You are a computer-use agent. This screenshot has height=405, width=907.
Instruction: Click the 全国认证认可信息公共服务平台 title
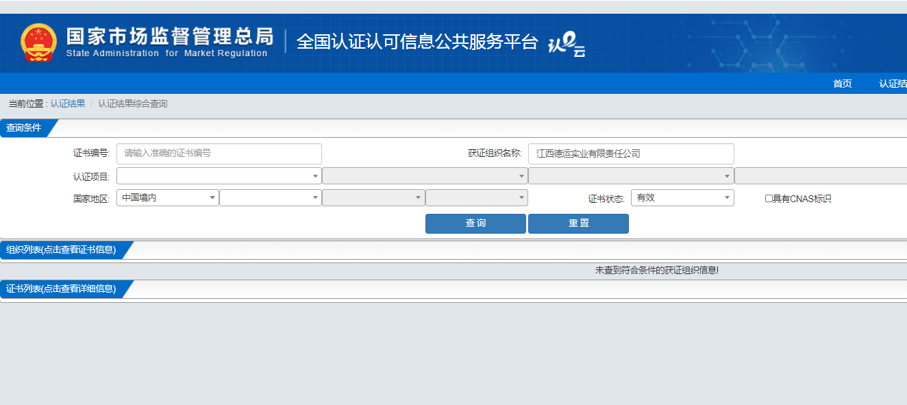click(417, 42)
